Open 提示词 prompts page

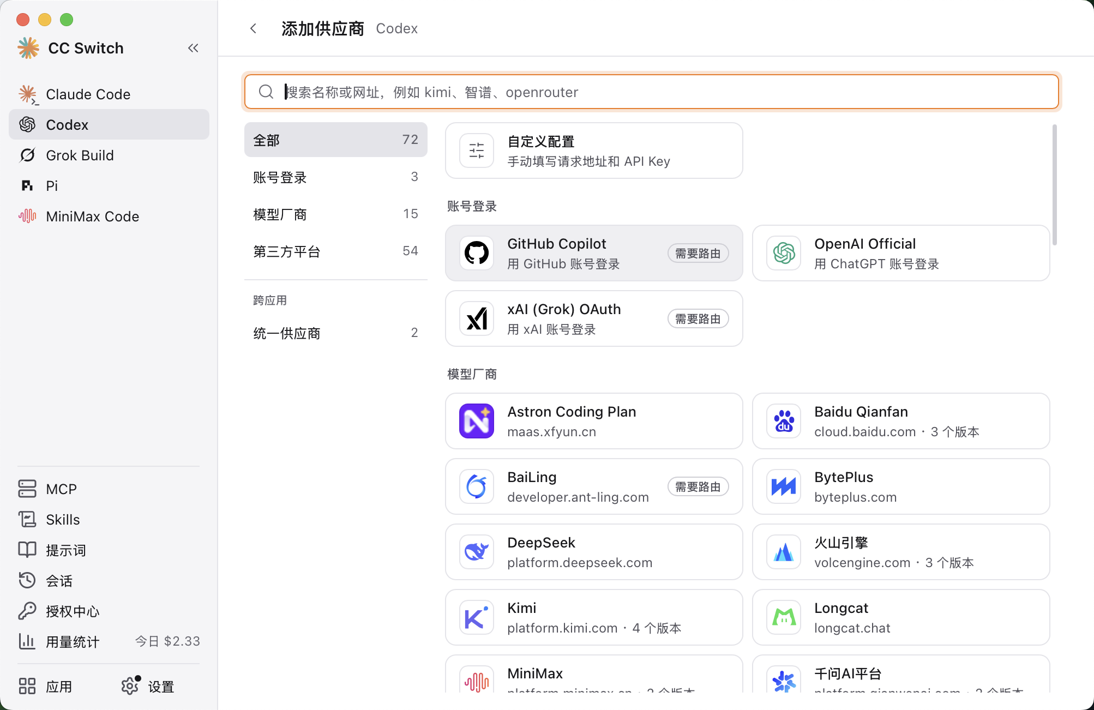109,550
